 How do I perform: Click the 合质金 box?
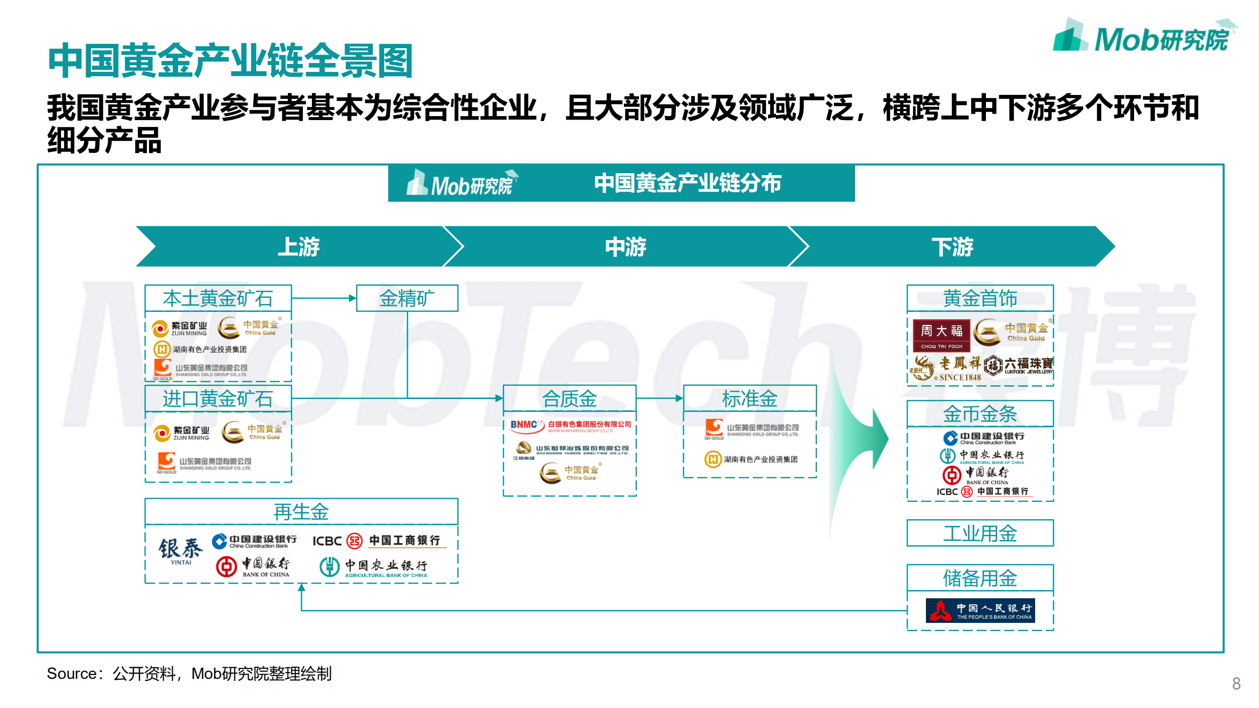point(570,399)
